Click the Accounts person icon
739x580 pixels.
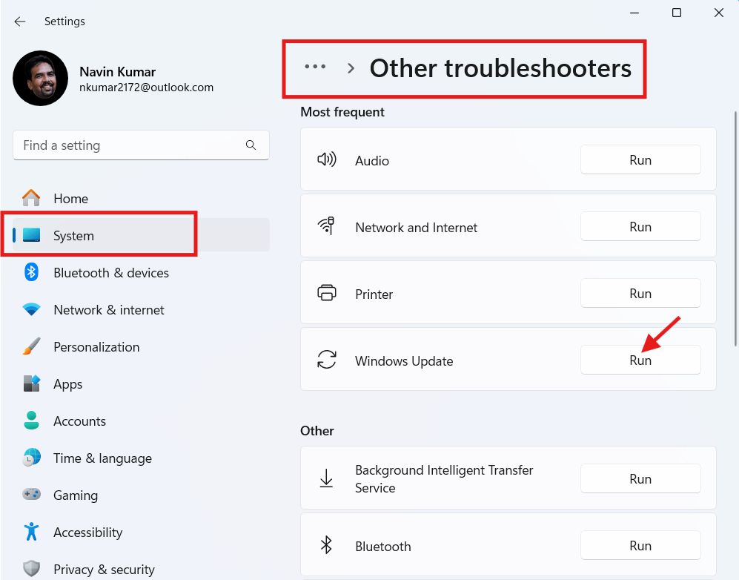coord(31,421)
